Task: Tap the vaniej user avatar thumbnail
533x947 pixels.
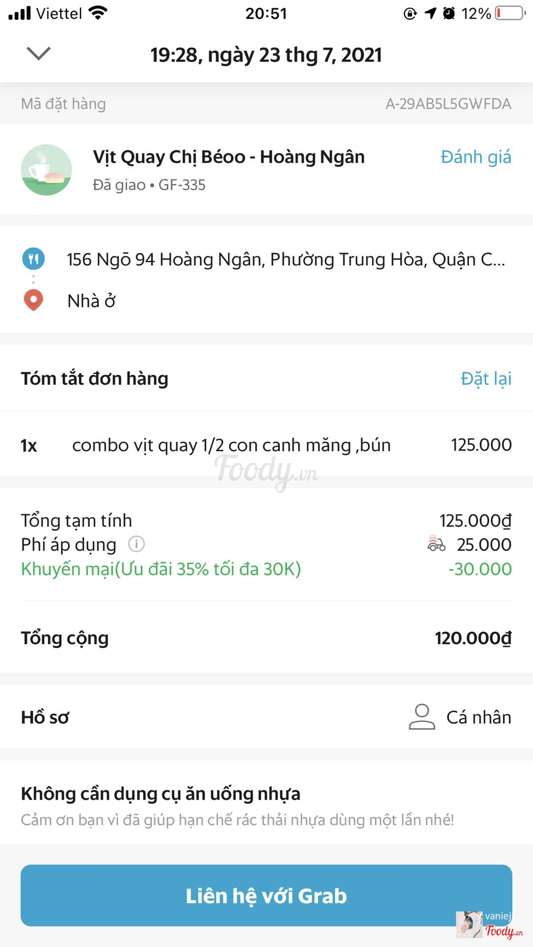Action: [468, 924]
